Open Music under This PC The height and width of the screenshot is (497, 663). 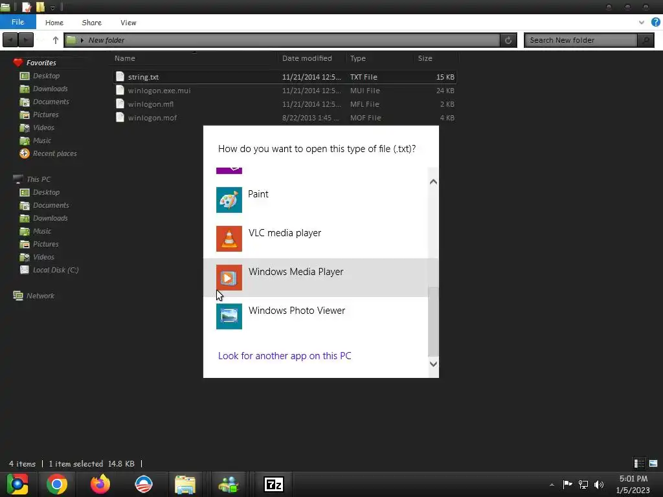(42, 231)
